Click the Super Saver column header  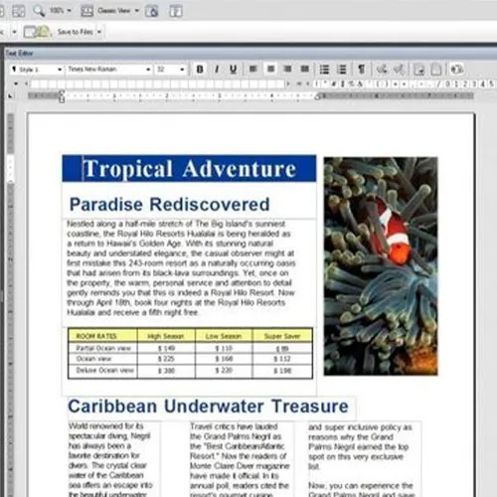(x=282, y=336)
